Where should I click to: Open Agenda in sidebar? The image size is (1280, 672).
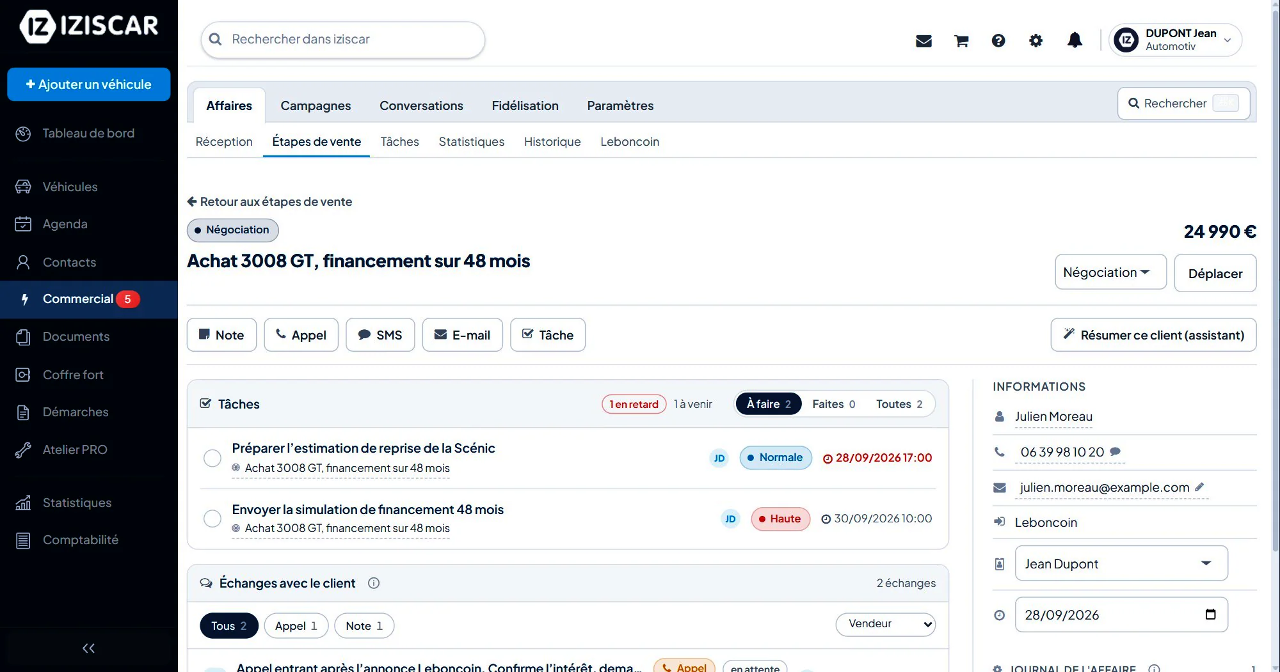pyautogui.click(x=89, y=224)
